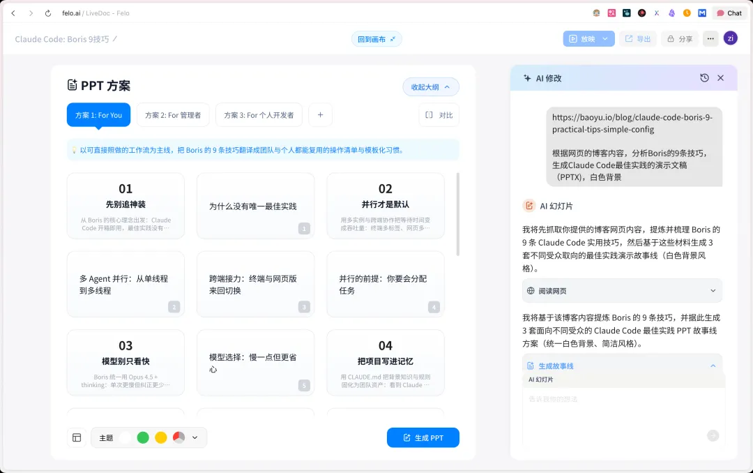Select white theme color swatch
Image resolution: width=753 pixels, height=473 pixels.
(x=125, y=437)
